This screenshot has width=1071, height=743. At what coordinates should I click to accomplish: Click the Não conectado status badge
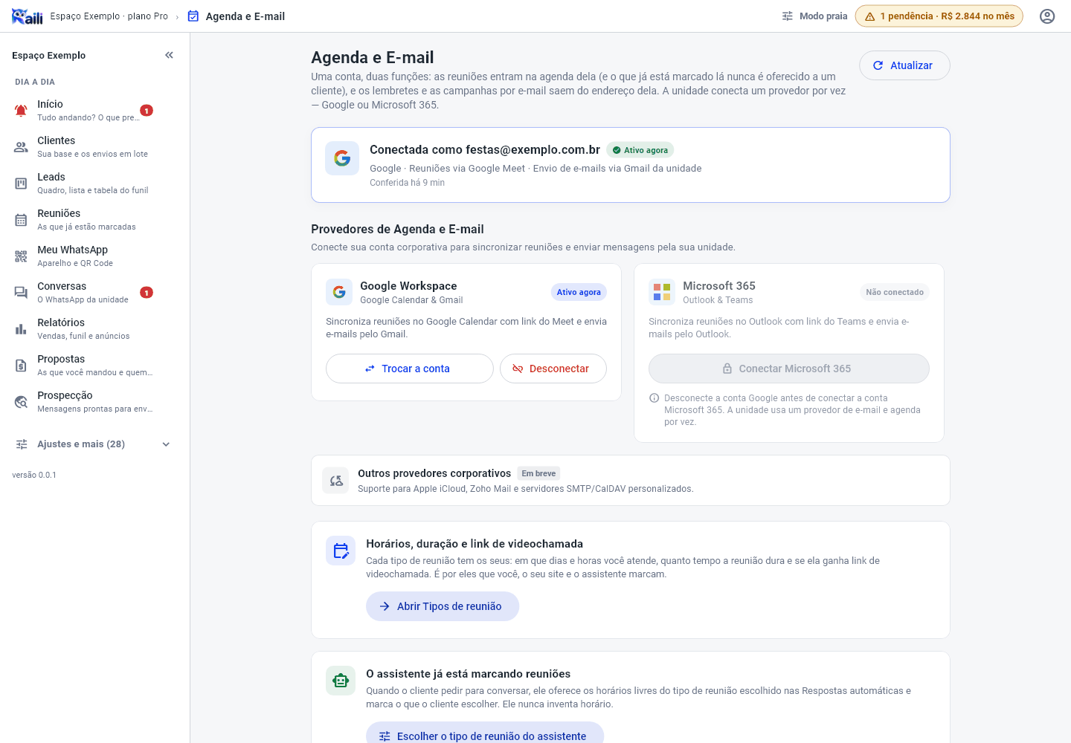(895, 292)
